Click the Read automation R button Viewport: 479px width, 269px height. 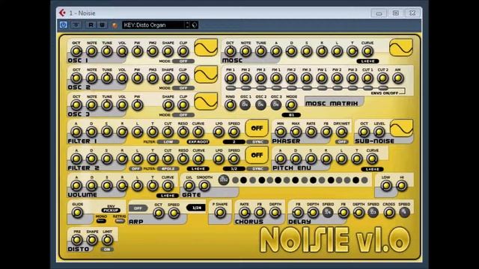pos(91,25)
